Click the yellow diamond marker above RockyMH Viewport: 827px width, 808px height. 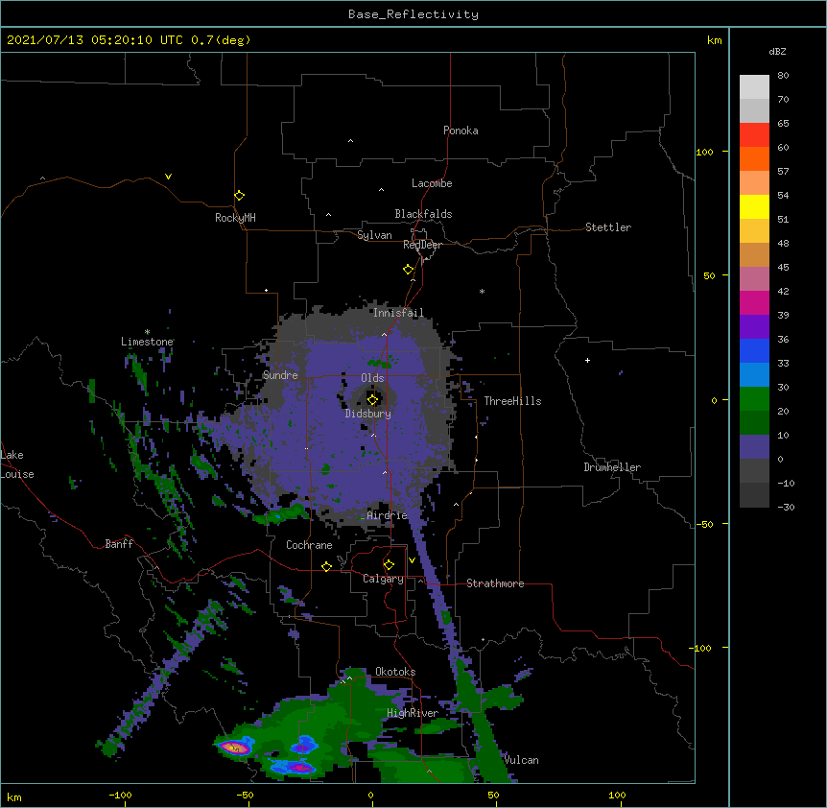239,196
